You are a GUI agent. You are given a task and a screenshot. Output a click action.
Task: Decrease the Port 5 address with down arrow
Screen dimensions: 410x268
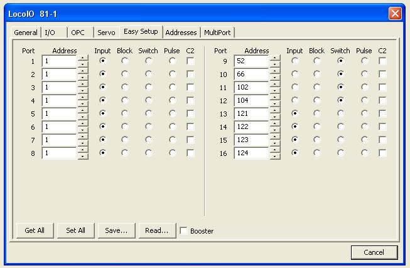[83, 116]
